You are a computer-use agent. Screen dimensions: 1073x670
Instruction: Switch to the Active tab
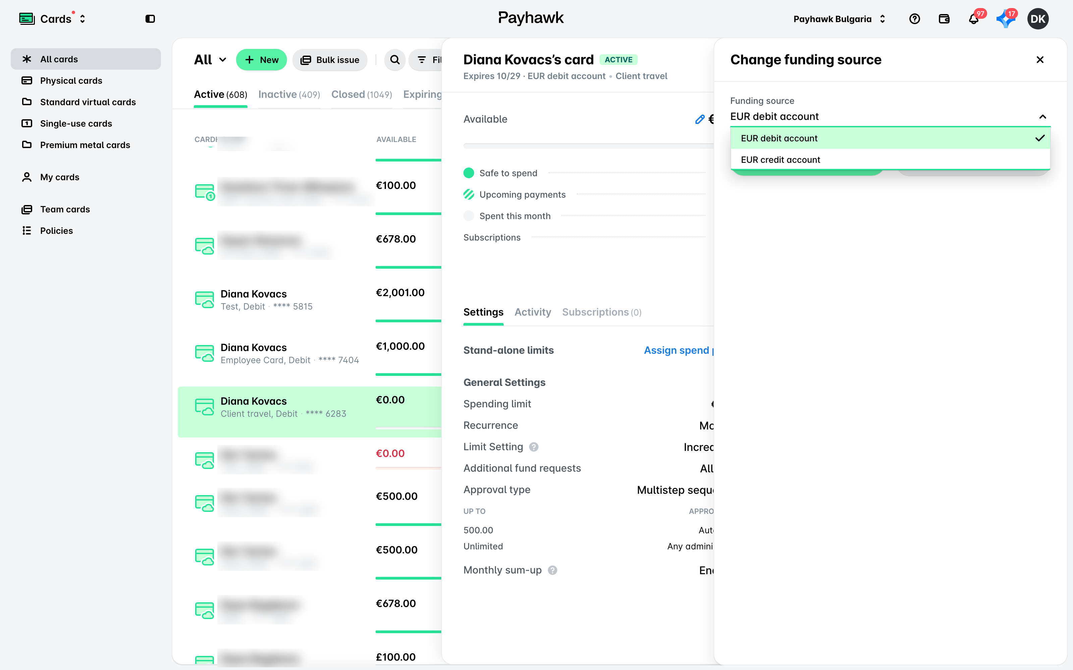click(x=220, y=94)
